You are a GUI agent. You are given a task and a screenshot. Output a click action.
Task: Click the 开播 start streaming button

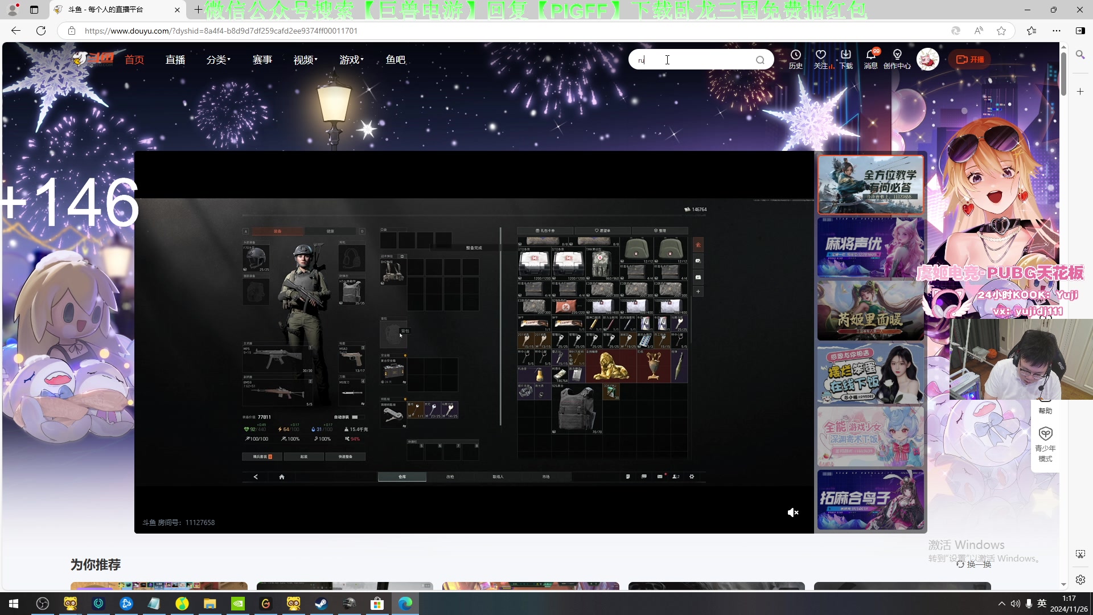[970, 59]
